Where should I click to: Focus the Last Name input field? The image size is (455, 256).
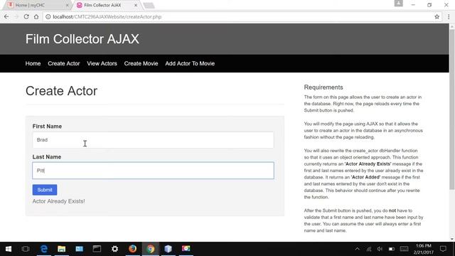point(153,171)
